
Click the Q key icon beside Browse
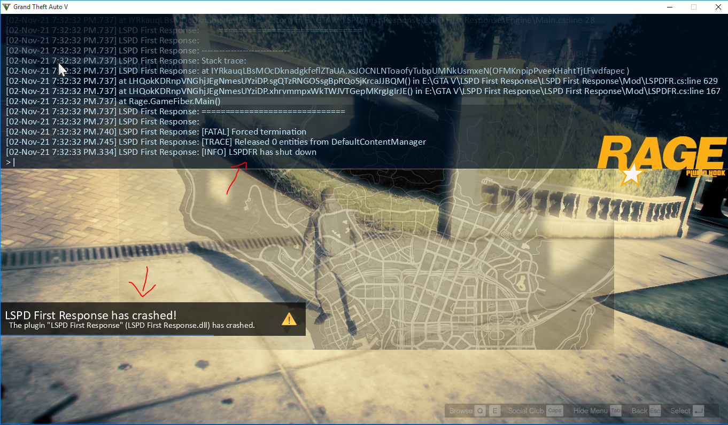coord(480,411)
